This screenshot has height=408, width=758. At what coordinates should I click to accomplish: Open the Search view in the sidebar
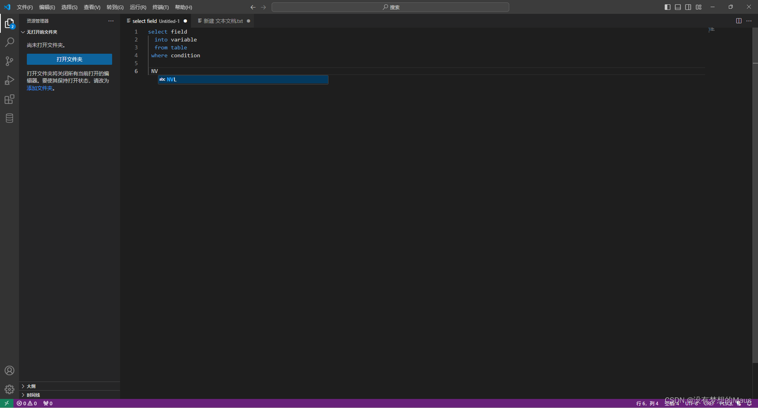coord(9,42)
